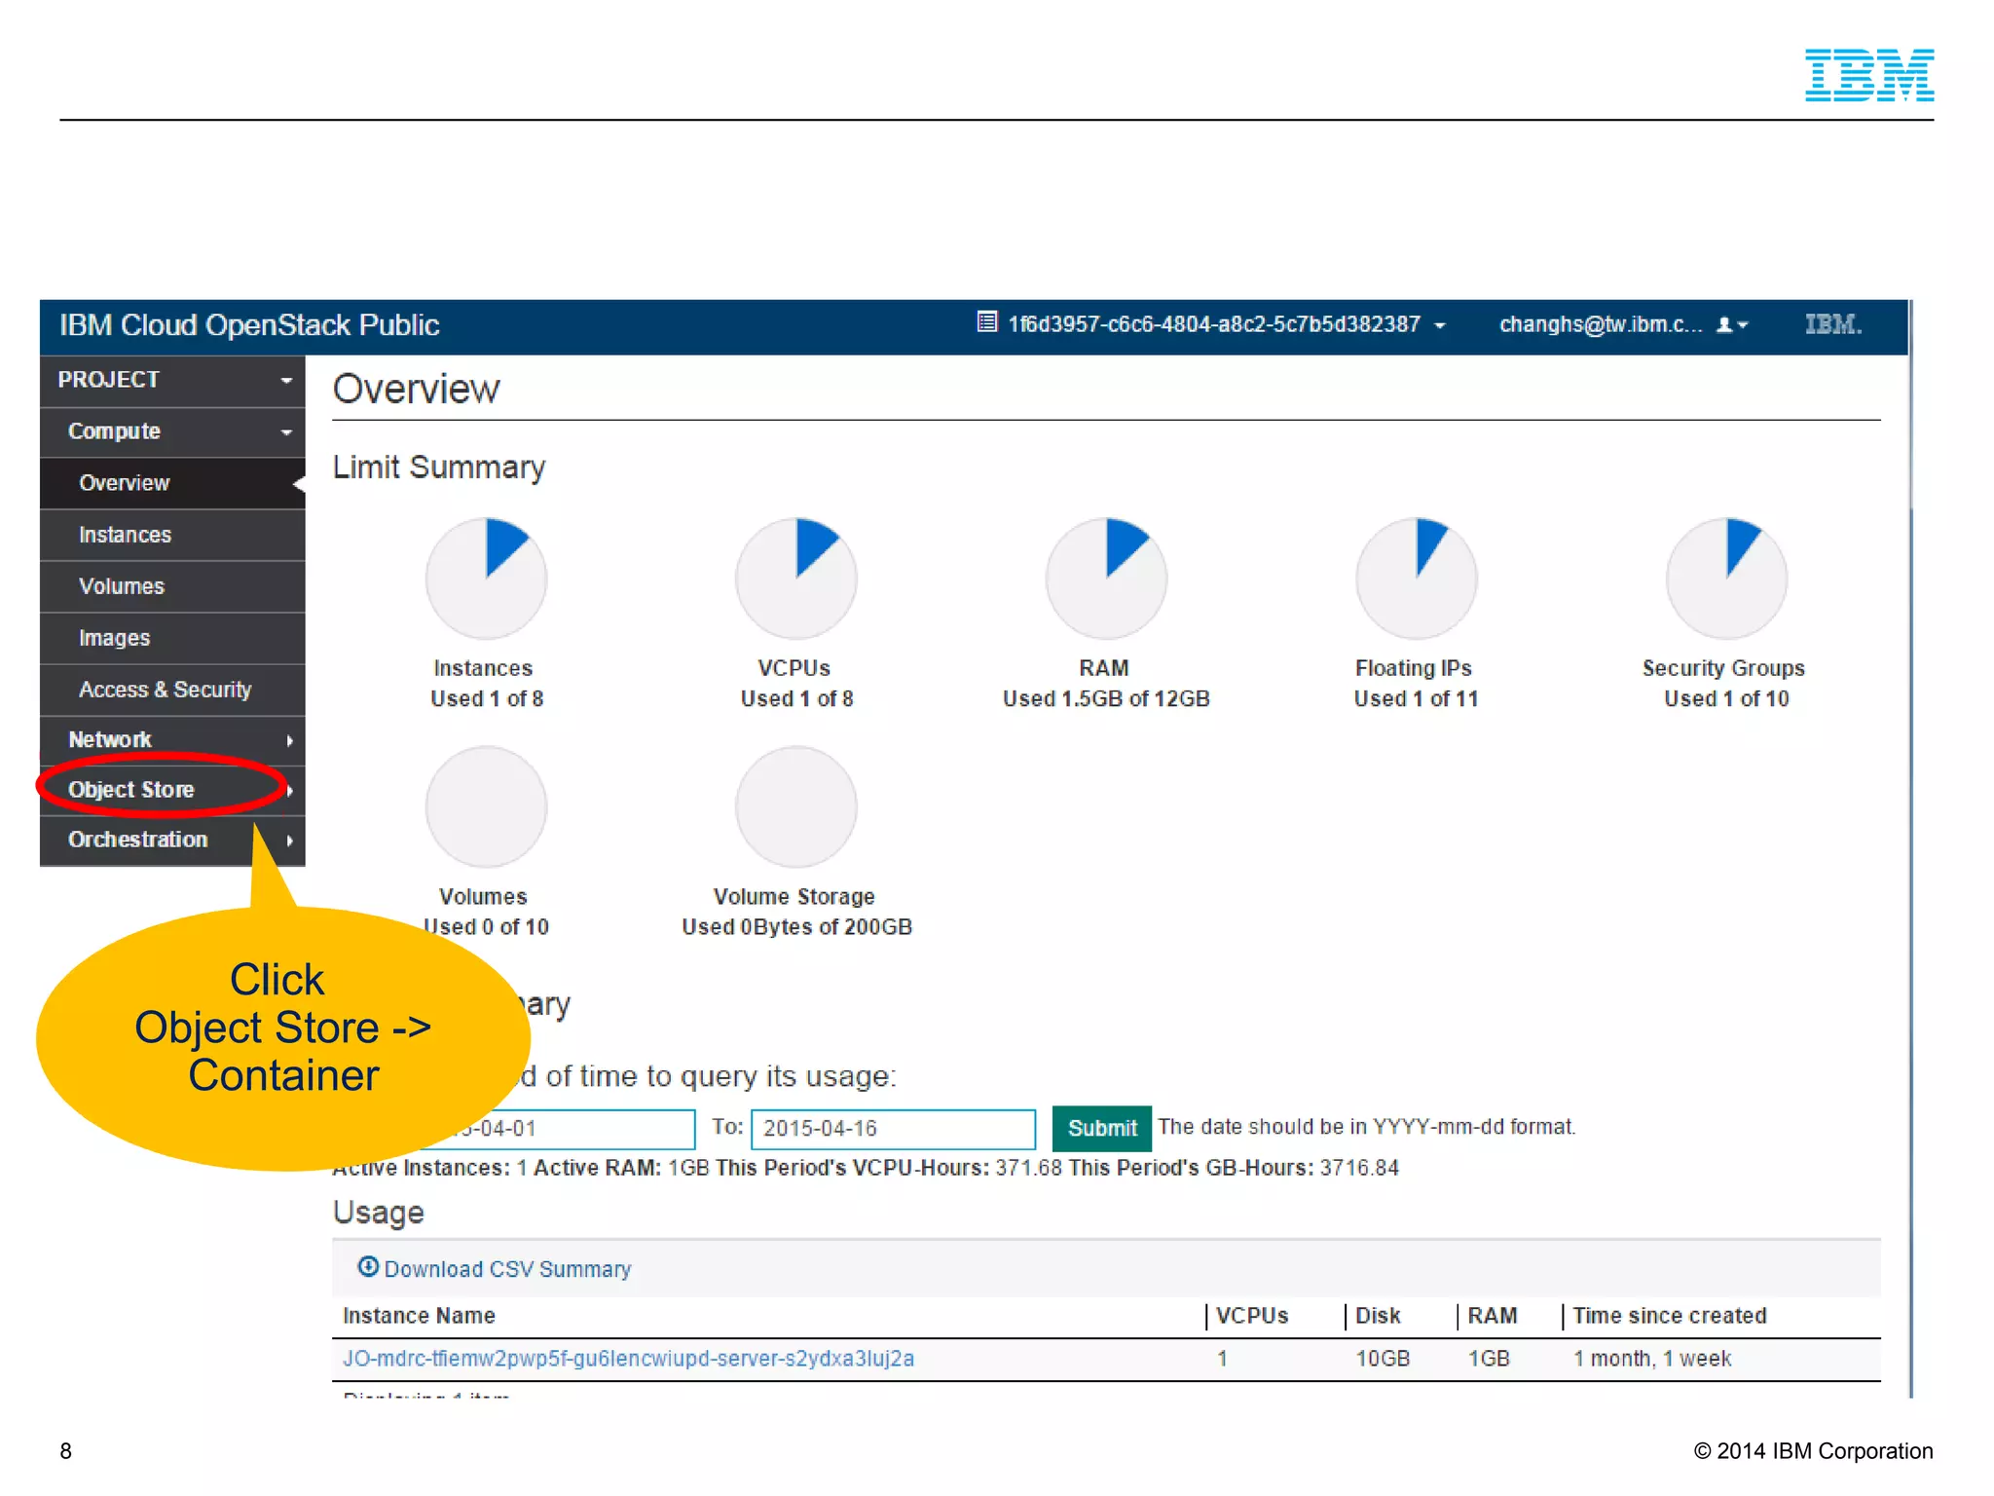1994x1496 pixels.
Task: Open the changhs@tw.ibm.c... user dropdown
Action: coord(1623,324)
